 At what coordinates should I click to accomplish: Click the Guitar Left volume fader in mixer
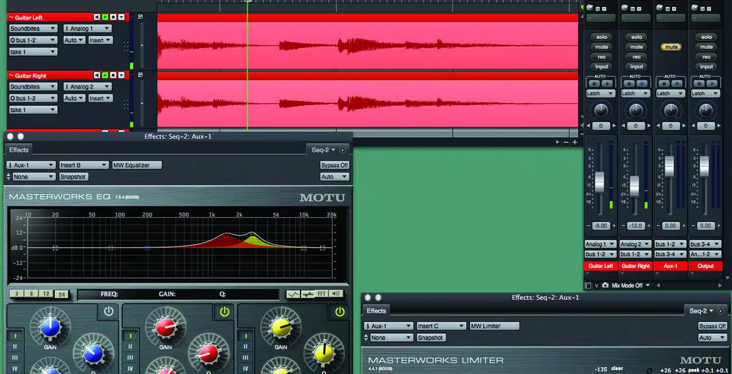coord(599,182)
